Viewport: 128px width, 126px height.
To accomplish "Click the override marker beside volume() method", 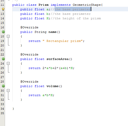I will pos(3,86).
